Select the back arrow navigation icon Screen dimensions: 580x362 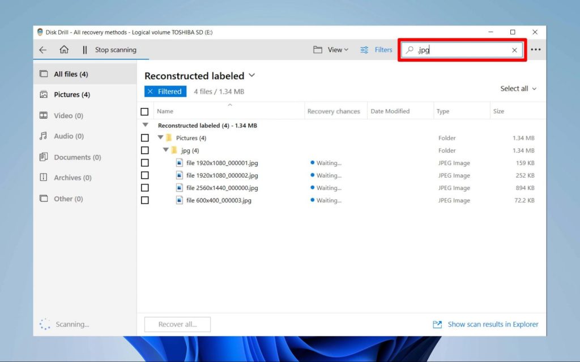(42, 50)
